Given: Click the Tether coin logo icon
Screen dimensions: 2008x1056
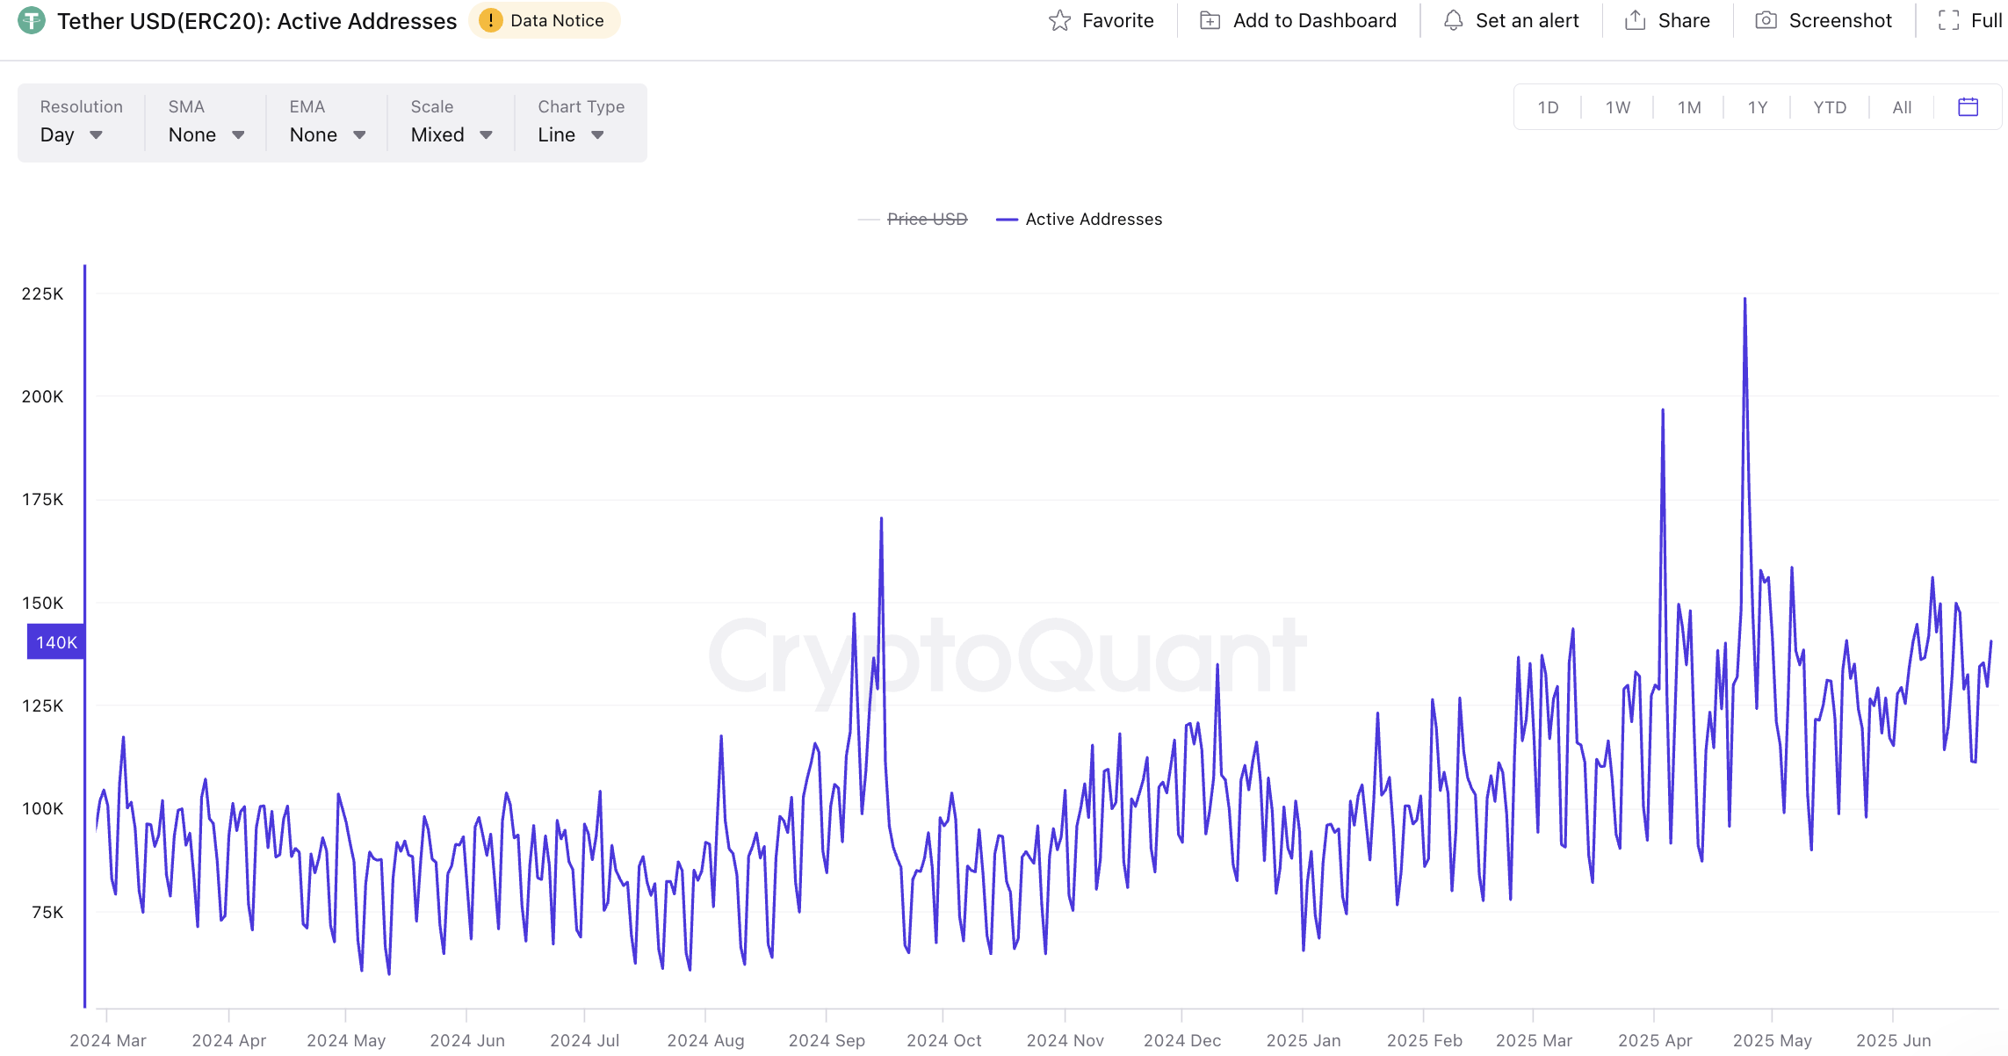Looking at the screenshot, I should coord(32,20).
